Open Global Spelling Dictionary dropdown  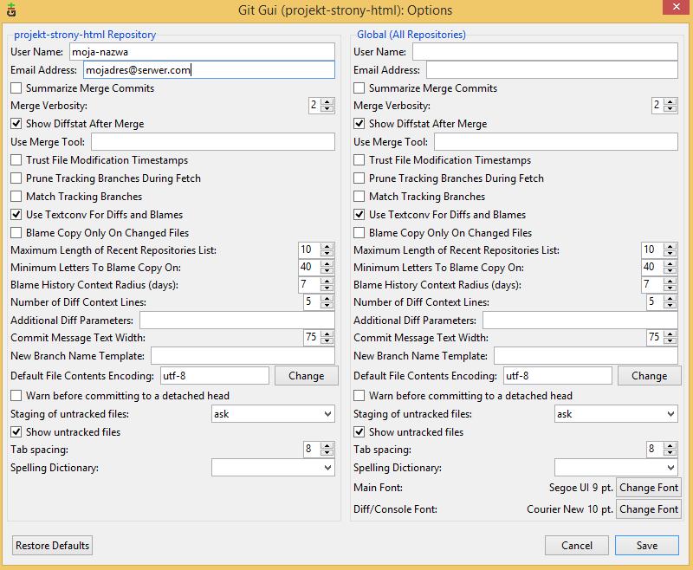pos(616,468)
